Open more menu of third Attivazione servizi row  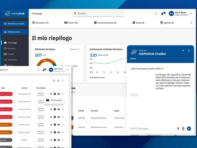62,109
